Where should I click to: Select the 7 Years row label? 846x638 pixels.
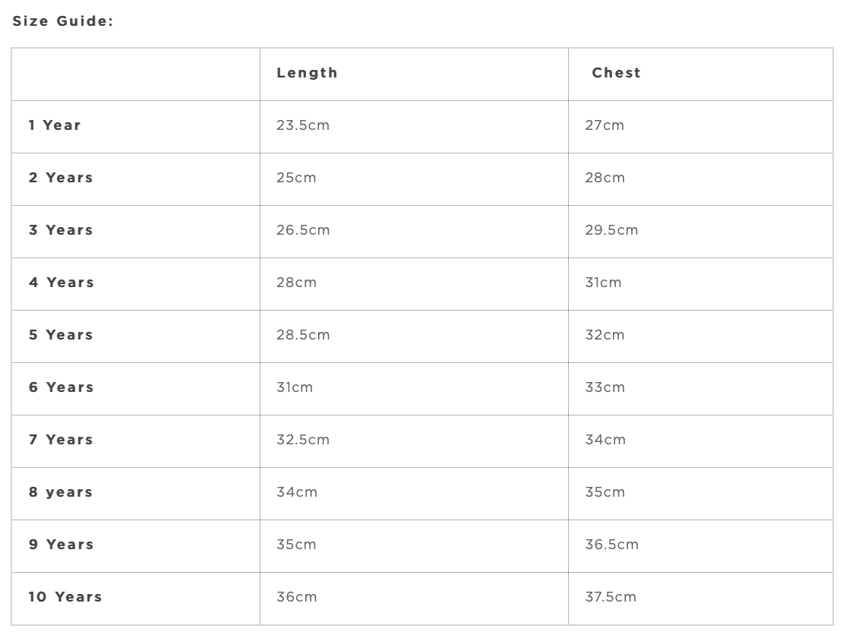tap(61, 440)
